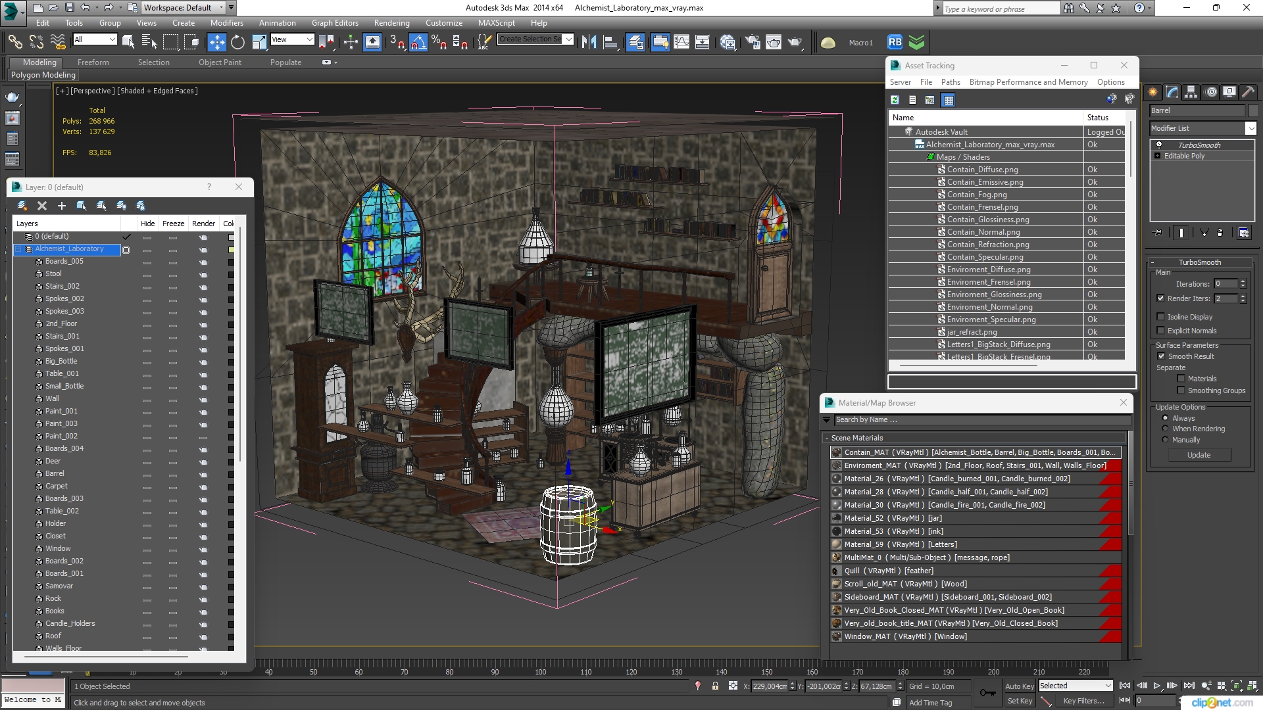This screenshot has width=1263, height=710.
Task: Open the Curve Editor
Action: tap(681, 42)
